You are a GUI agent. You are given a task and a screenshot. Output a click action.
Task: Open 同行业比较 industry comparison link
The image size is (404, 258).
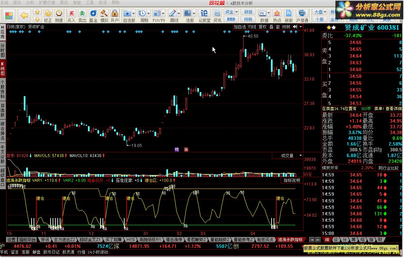pyautogui.click(x=388, y=168)
